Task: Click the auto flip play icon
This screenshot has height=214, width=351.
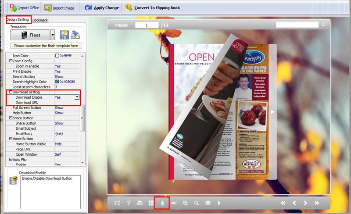Action: coord(219,203)
